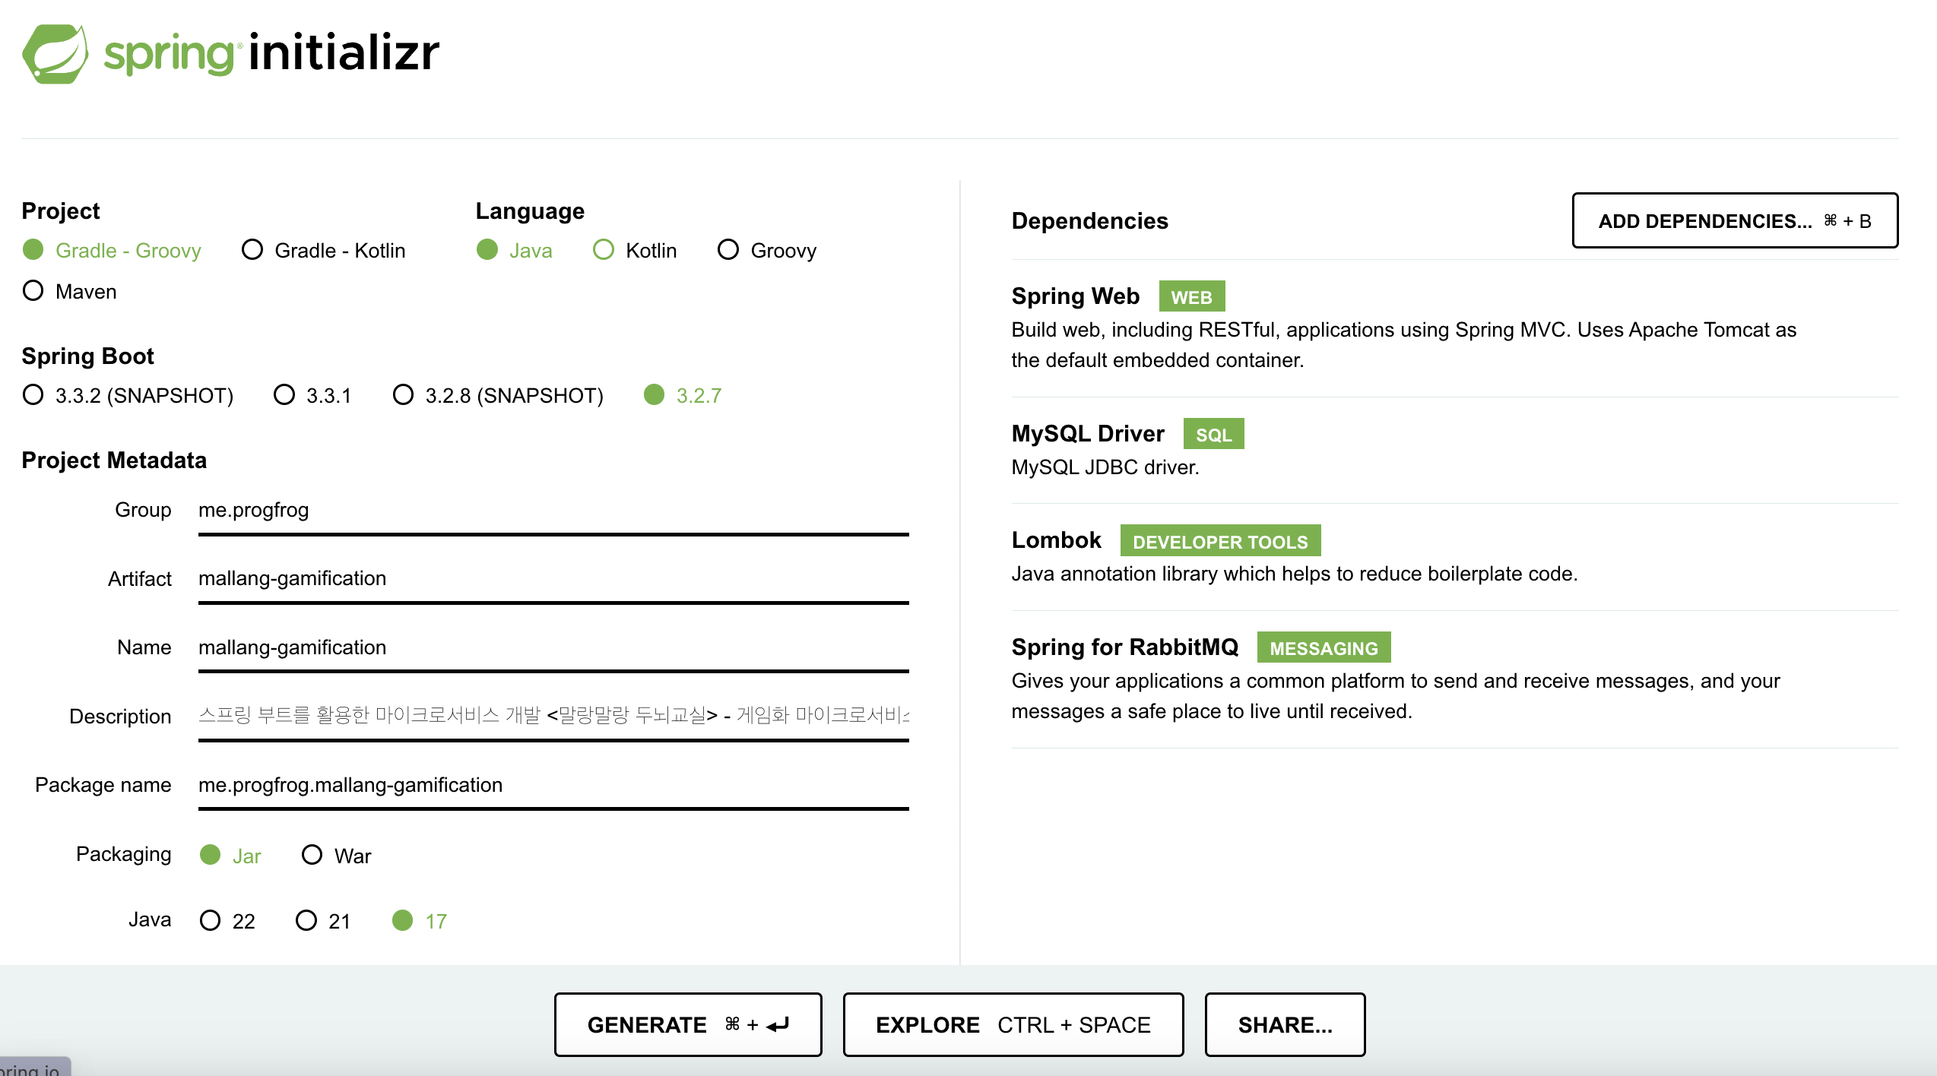This screenshot has width=1937, height=1076.
Task: Edit the Description field
Action: tap(553, 716)
